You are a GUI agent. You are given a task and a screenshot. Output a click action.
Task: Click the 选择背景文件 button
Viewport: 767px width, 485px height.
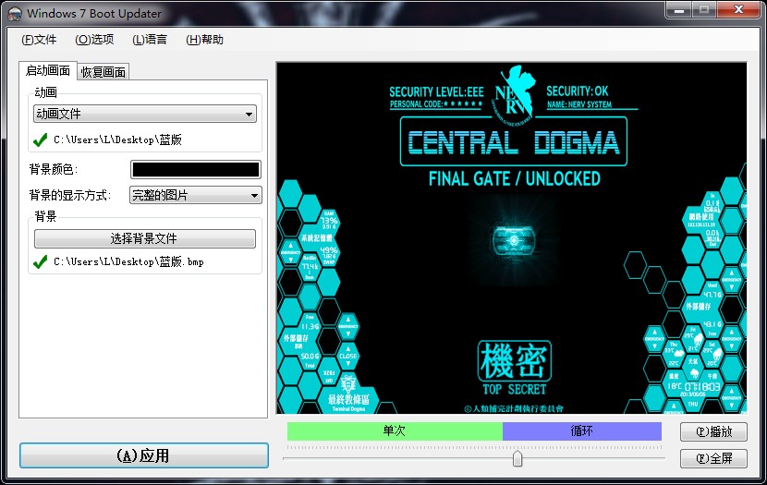[145, 238]
